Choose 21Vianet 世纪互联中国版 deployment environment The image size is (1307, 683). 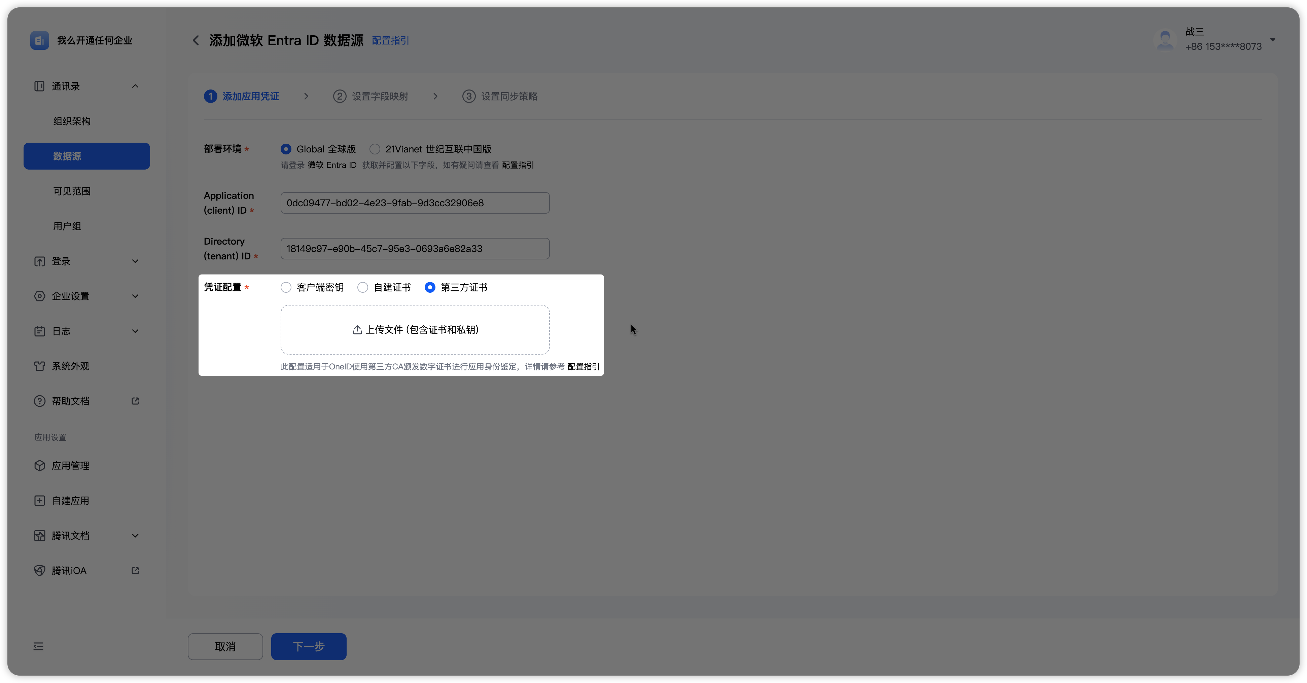pyautogui.click(x=375, y=149)
